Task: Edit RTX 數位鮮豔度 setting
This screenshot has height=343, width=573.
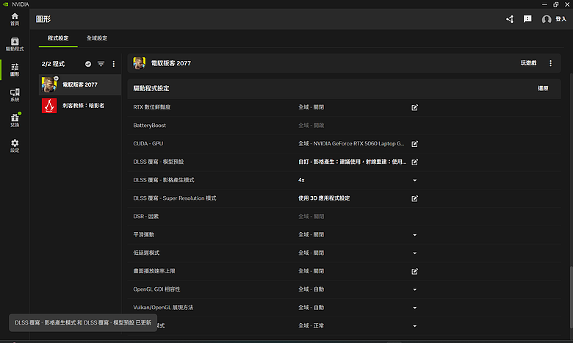Action: pos(414,107)
